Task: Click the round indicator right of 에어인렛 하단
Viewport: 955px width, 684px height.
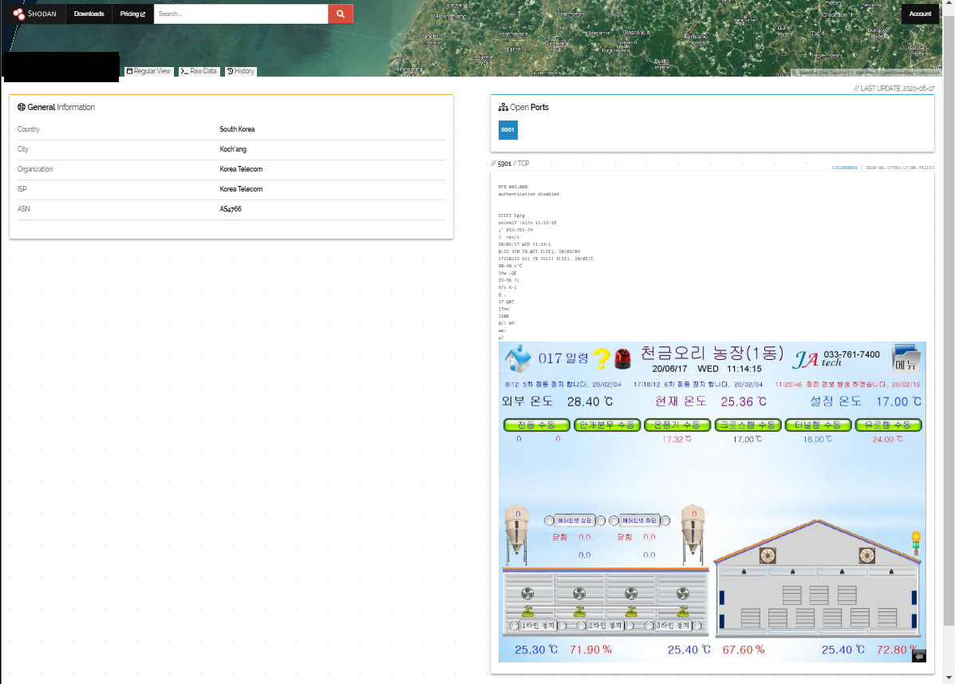Action: (665, 520)
